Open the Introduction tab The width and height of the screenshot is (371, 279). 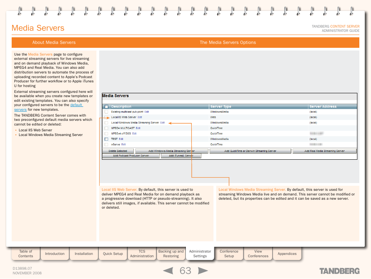pos(55,253)
